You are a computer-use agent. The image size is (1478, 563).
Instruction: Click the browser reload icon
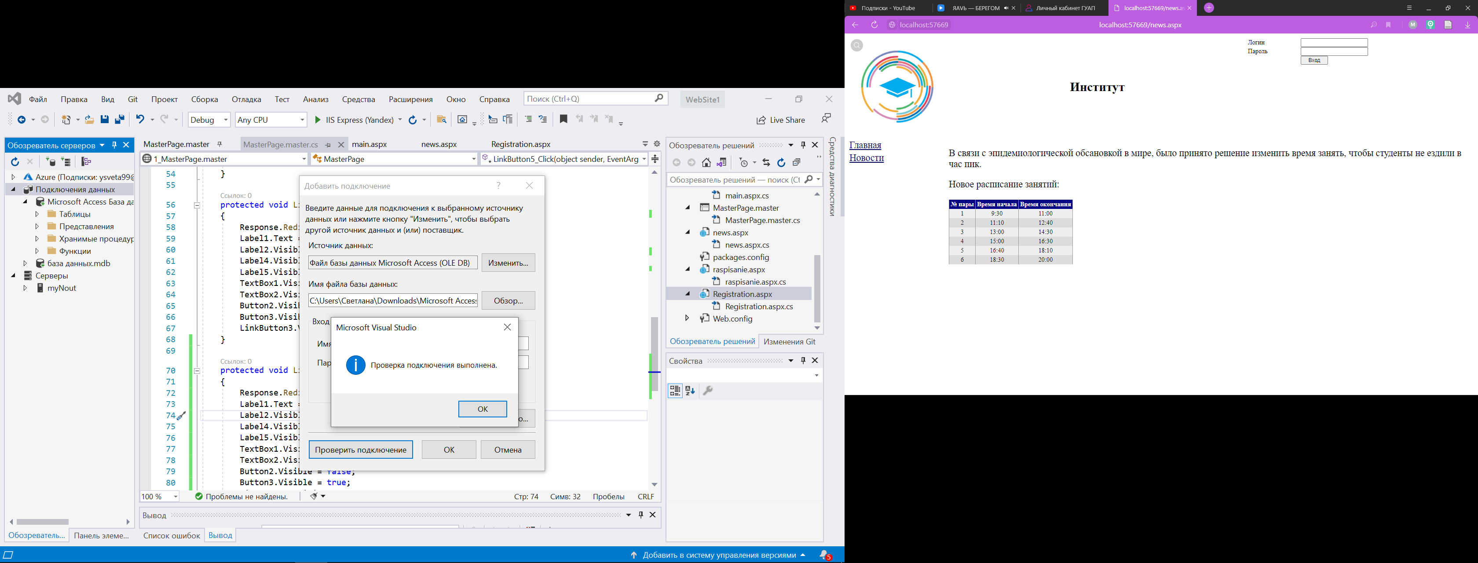(874, 25)
